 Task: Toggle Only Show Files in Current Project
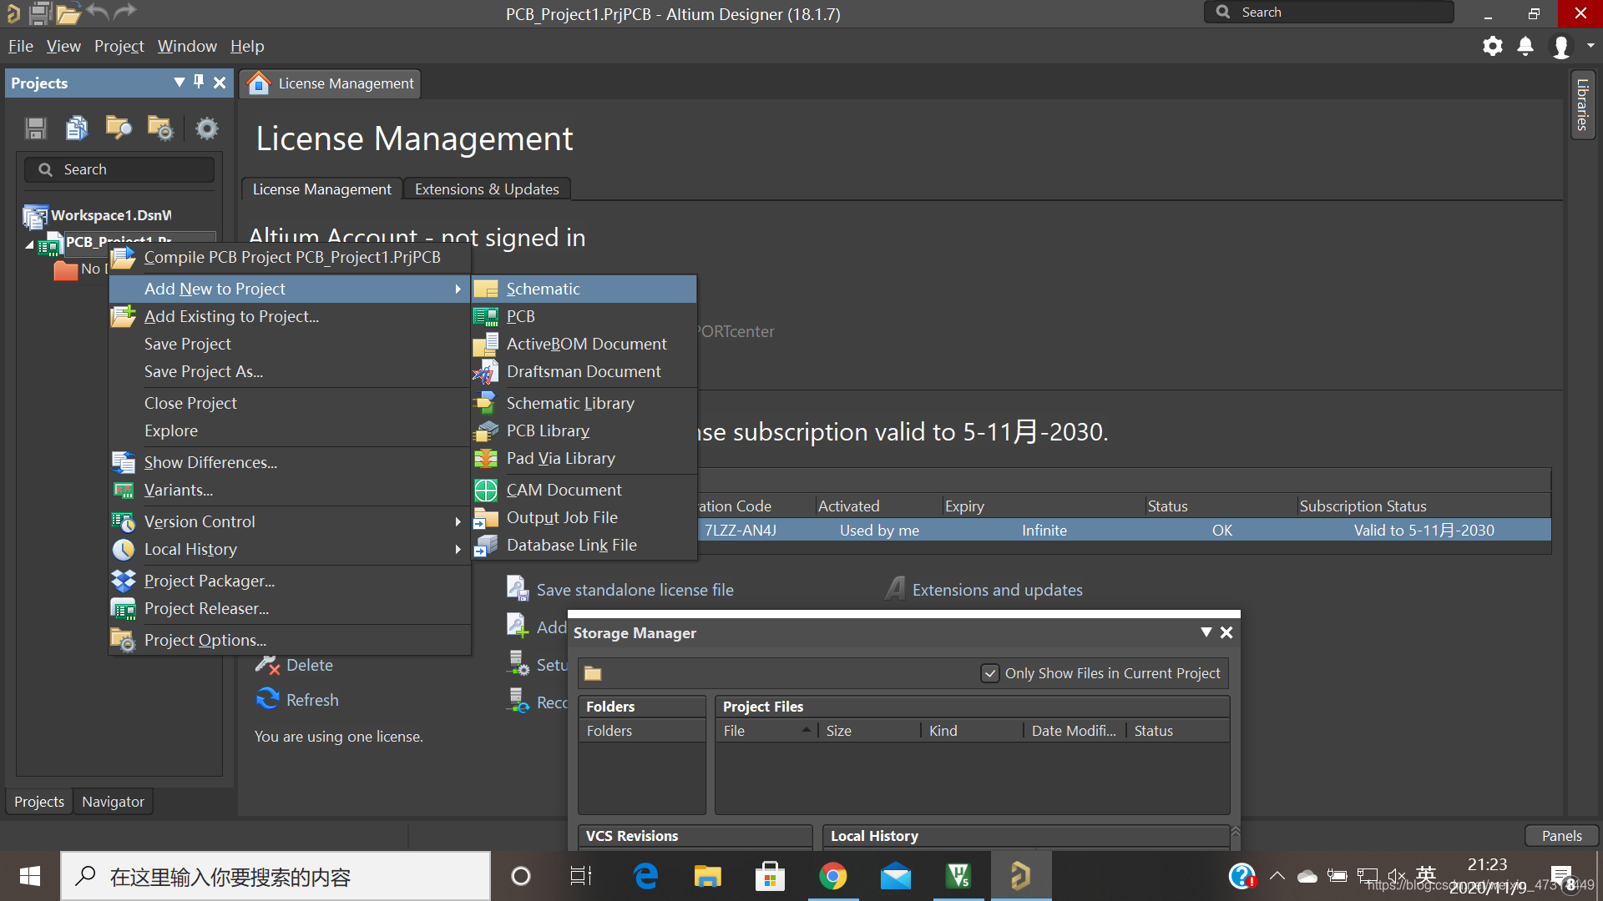[989, 673]
